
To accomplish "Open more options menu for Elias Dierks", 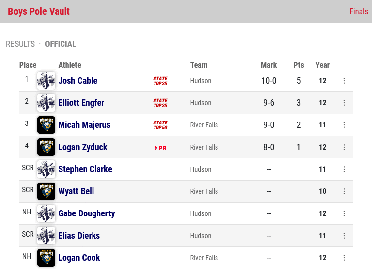I will [x=344, y=236].
